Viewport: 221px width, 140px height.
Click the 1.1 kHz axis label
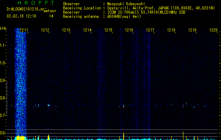[3, 45]
